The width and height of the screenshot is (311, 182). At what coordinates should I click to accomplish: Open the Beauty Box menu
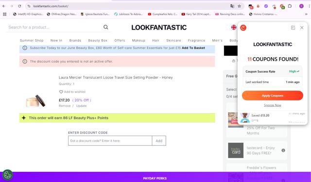coord(98,40)
